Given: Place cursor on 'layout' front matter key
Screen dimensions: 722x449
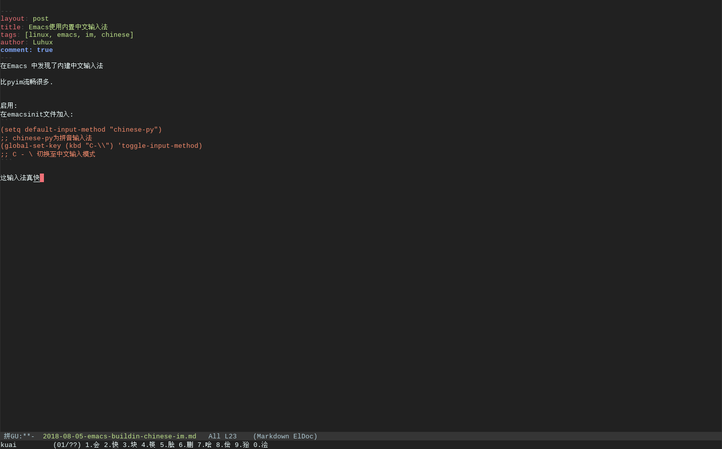Looking at the screenshot, I should (x=13, y=19).
